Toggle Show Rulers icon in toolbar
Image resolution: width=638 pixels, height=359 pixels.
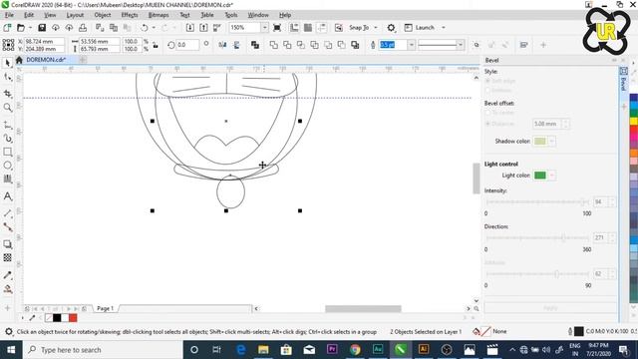[x=294, y=28]
